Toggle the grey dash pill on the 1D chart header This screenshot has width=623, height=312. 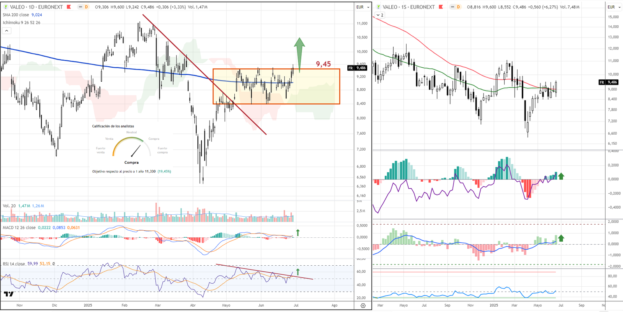pos(80,7)
